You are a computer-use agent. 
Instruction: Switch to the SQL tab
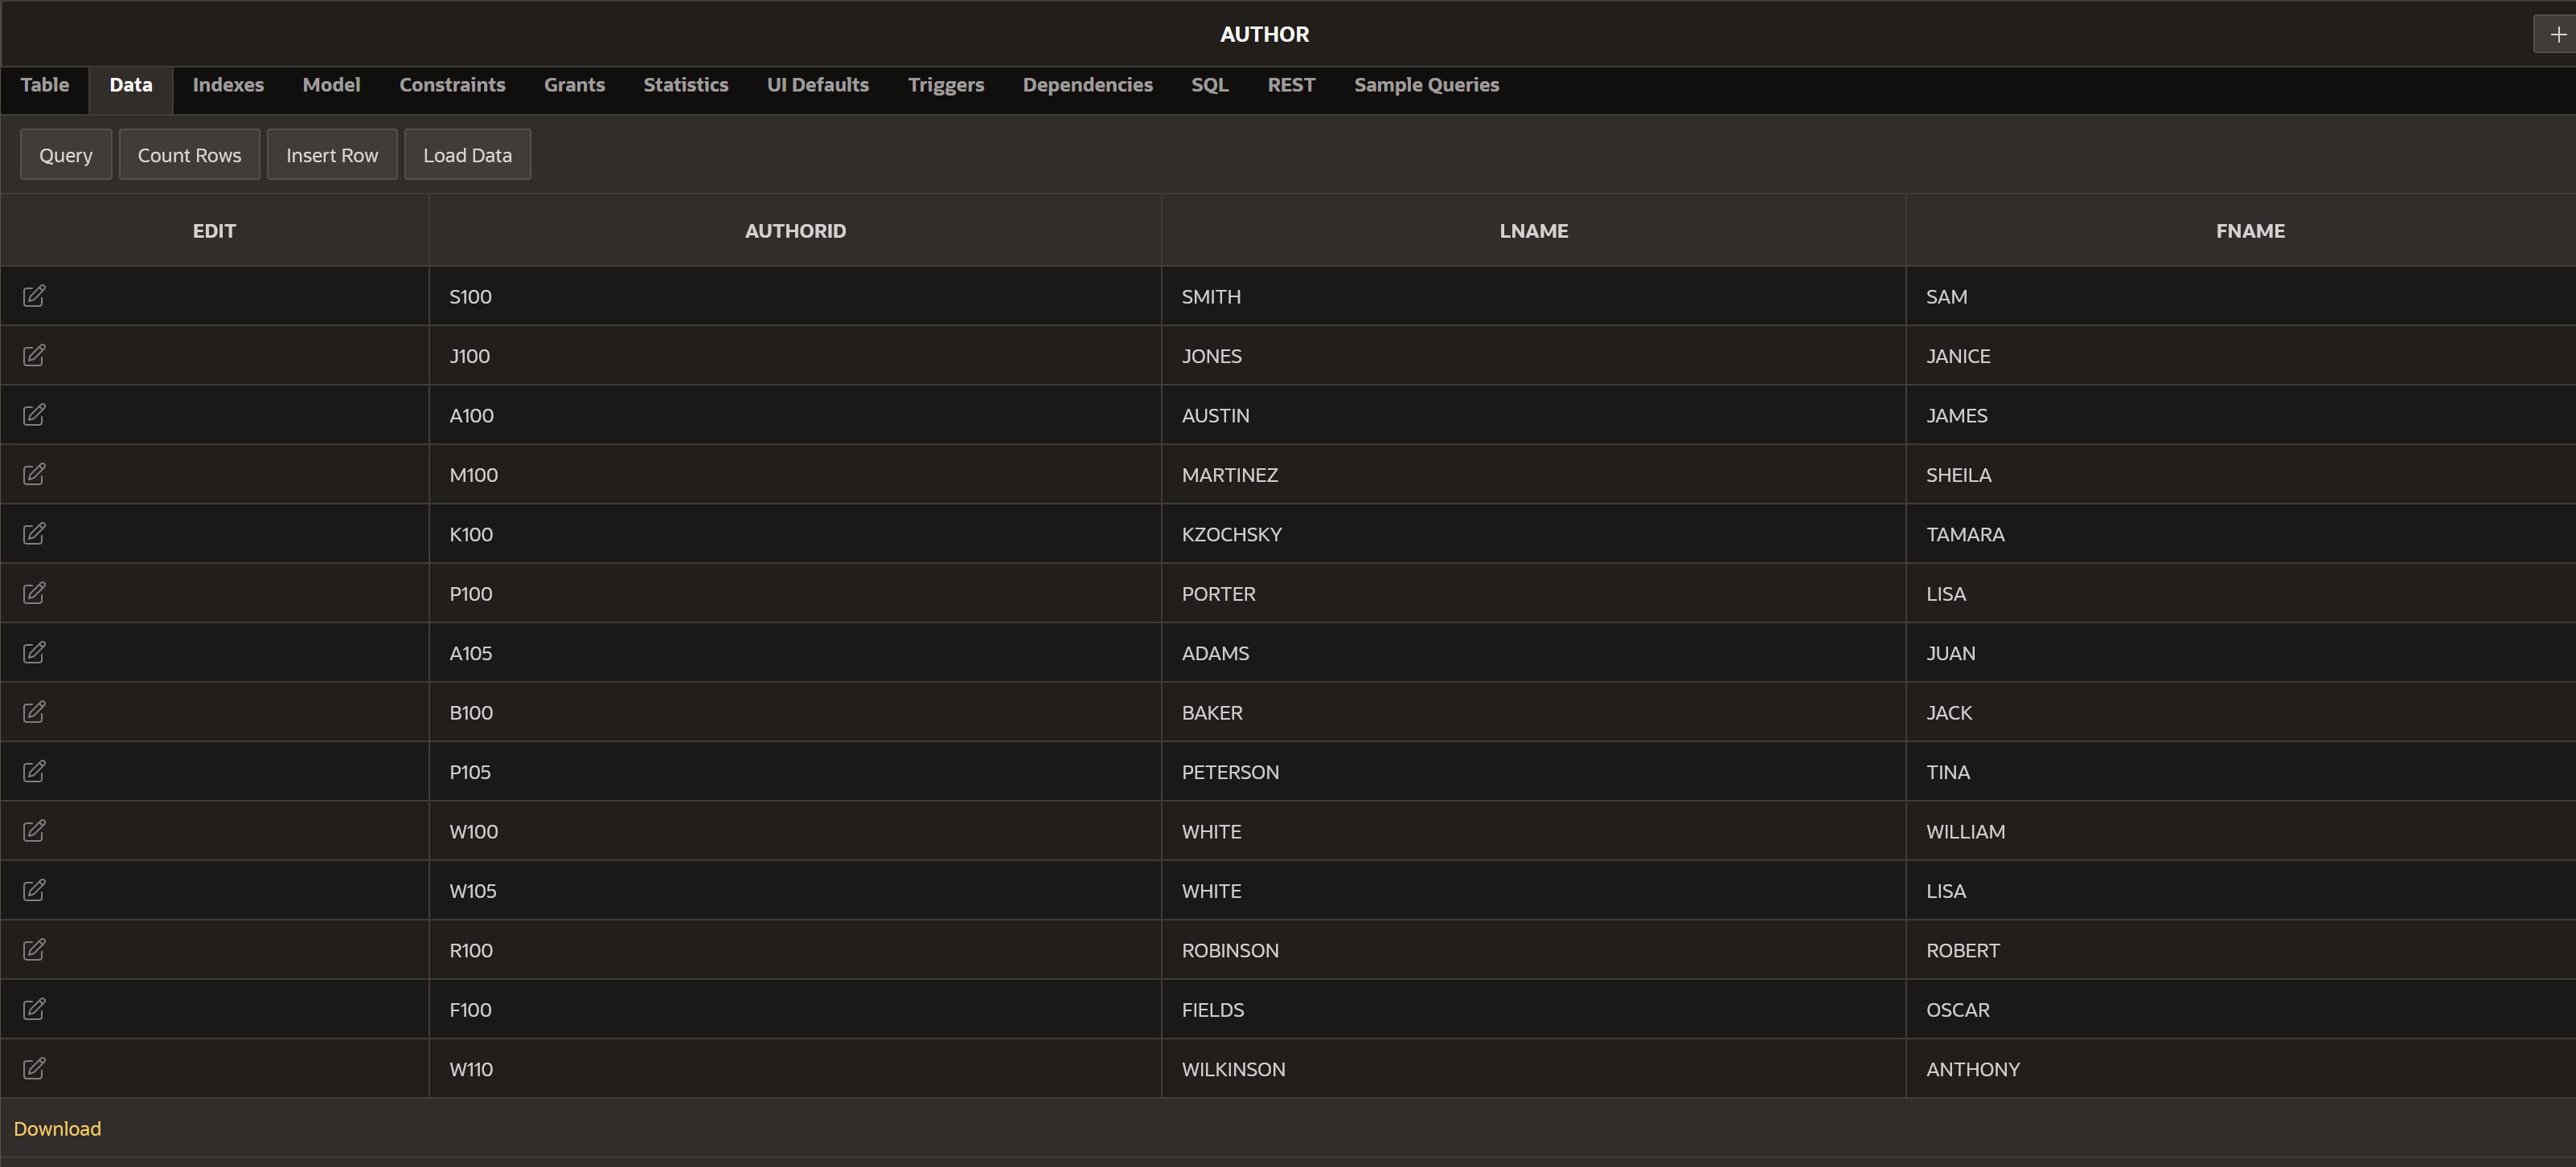[x=1209, y=85]
